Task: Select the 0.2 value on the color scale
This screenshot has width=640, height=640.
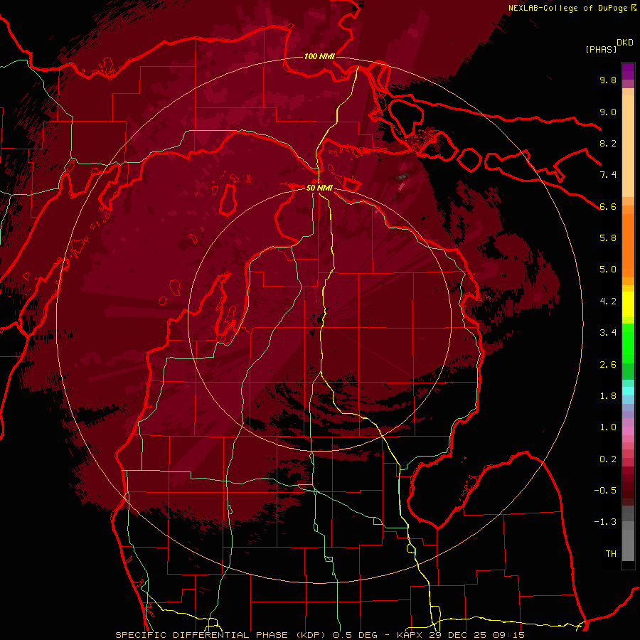Action: coord(608,459)
